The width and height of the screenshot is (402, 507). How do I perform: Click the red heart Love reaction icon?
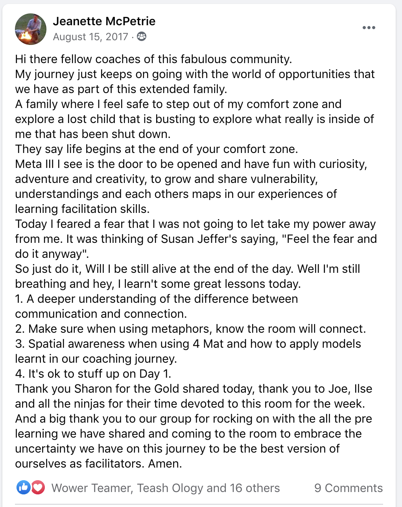pos(38,488)
